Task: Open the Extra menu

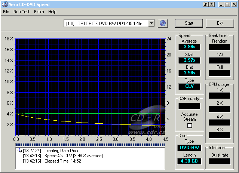Action: click(x=39, y=12)
